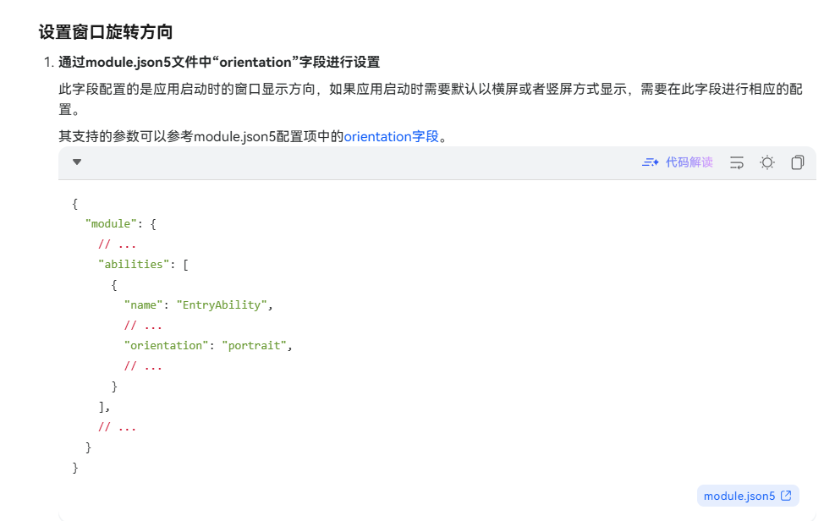Toggle line wrap in code block

click(737, 162)
